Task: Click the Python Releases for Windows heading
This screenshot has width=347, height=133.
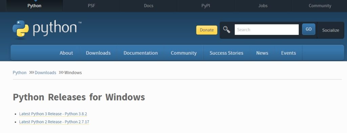Action: [79, 97]
